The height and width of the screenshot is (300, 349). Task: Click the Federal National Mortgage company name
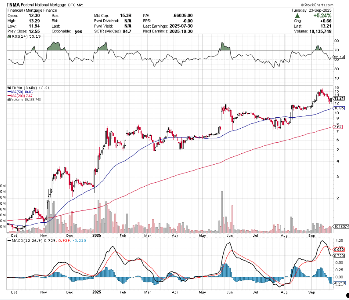coord(43,5)
